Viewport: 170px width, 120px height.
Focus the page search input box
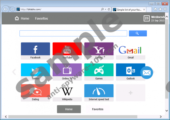(73, 34)
